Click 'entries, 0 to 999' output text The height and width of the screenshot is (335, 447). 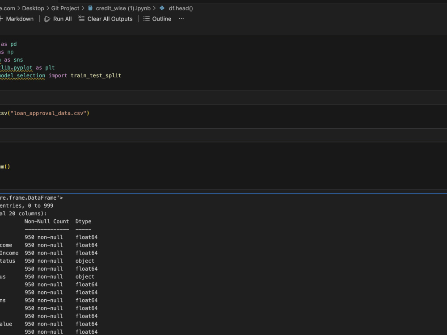click(x=26, y=205)
